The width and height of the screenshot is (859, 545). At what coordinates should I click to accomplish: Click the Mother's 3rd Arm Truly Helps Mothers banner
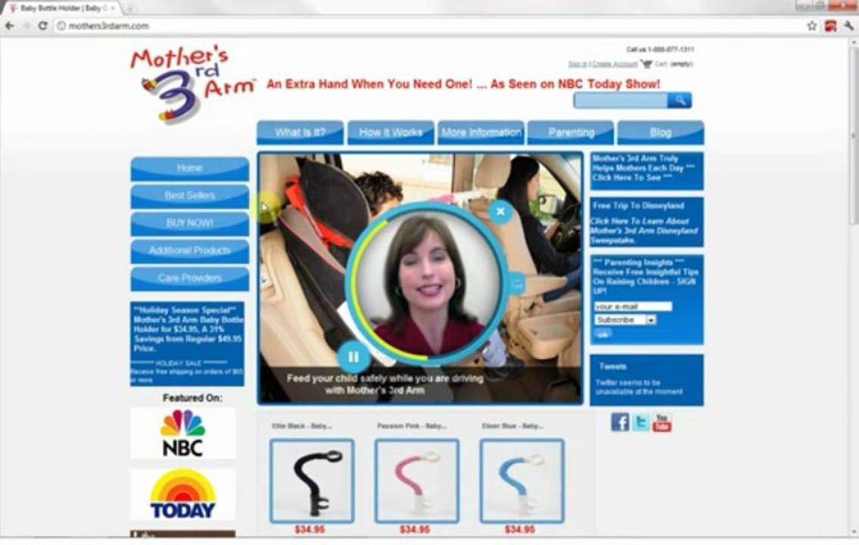[646, 171]
